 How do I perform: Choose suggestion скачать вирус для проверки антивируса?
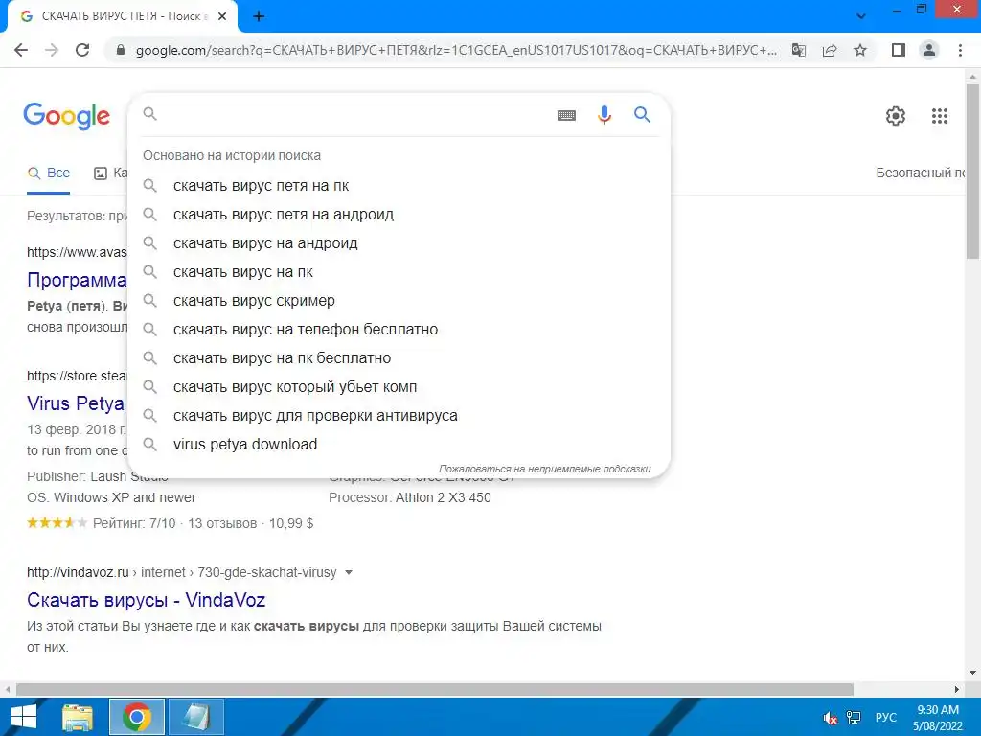(x=399, y=416)
